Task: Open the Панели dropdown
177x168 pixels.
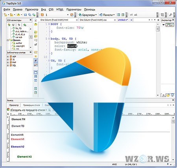Action: coord(107,15)
